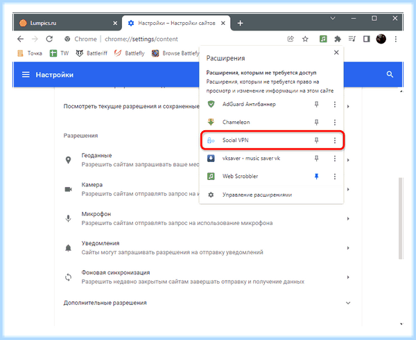Open the Battleriff bookmark
Viewport: 416px width, 340px height.
(x=92, y=53)
